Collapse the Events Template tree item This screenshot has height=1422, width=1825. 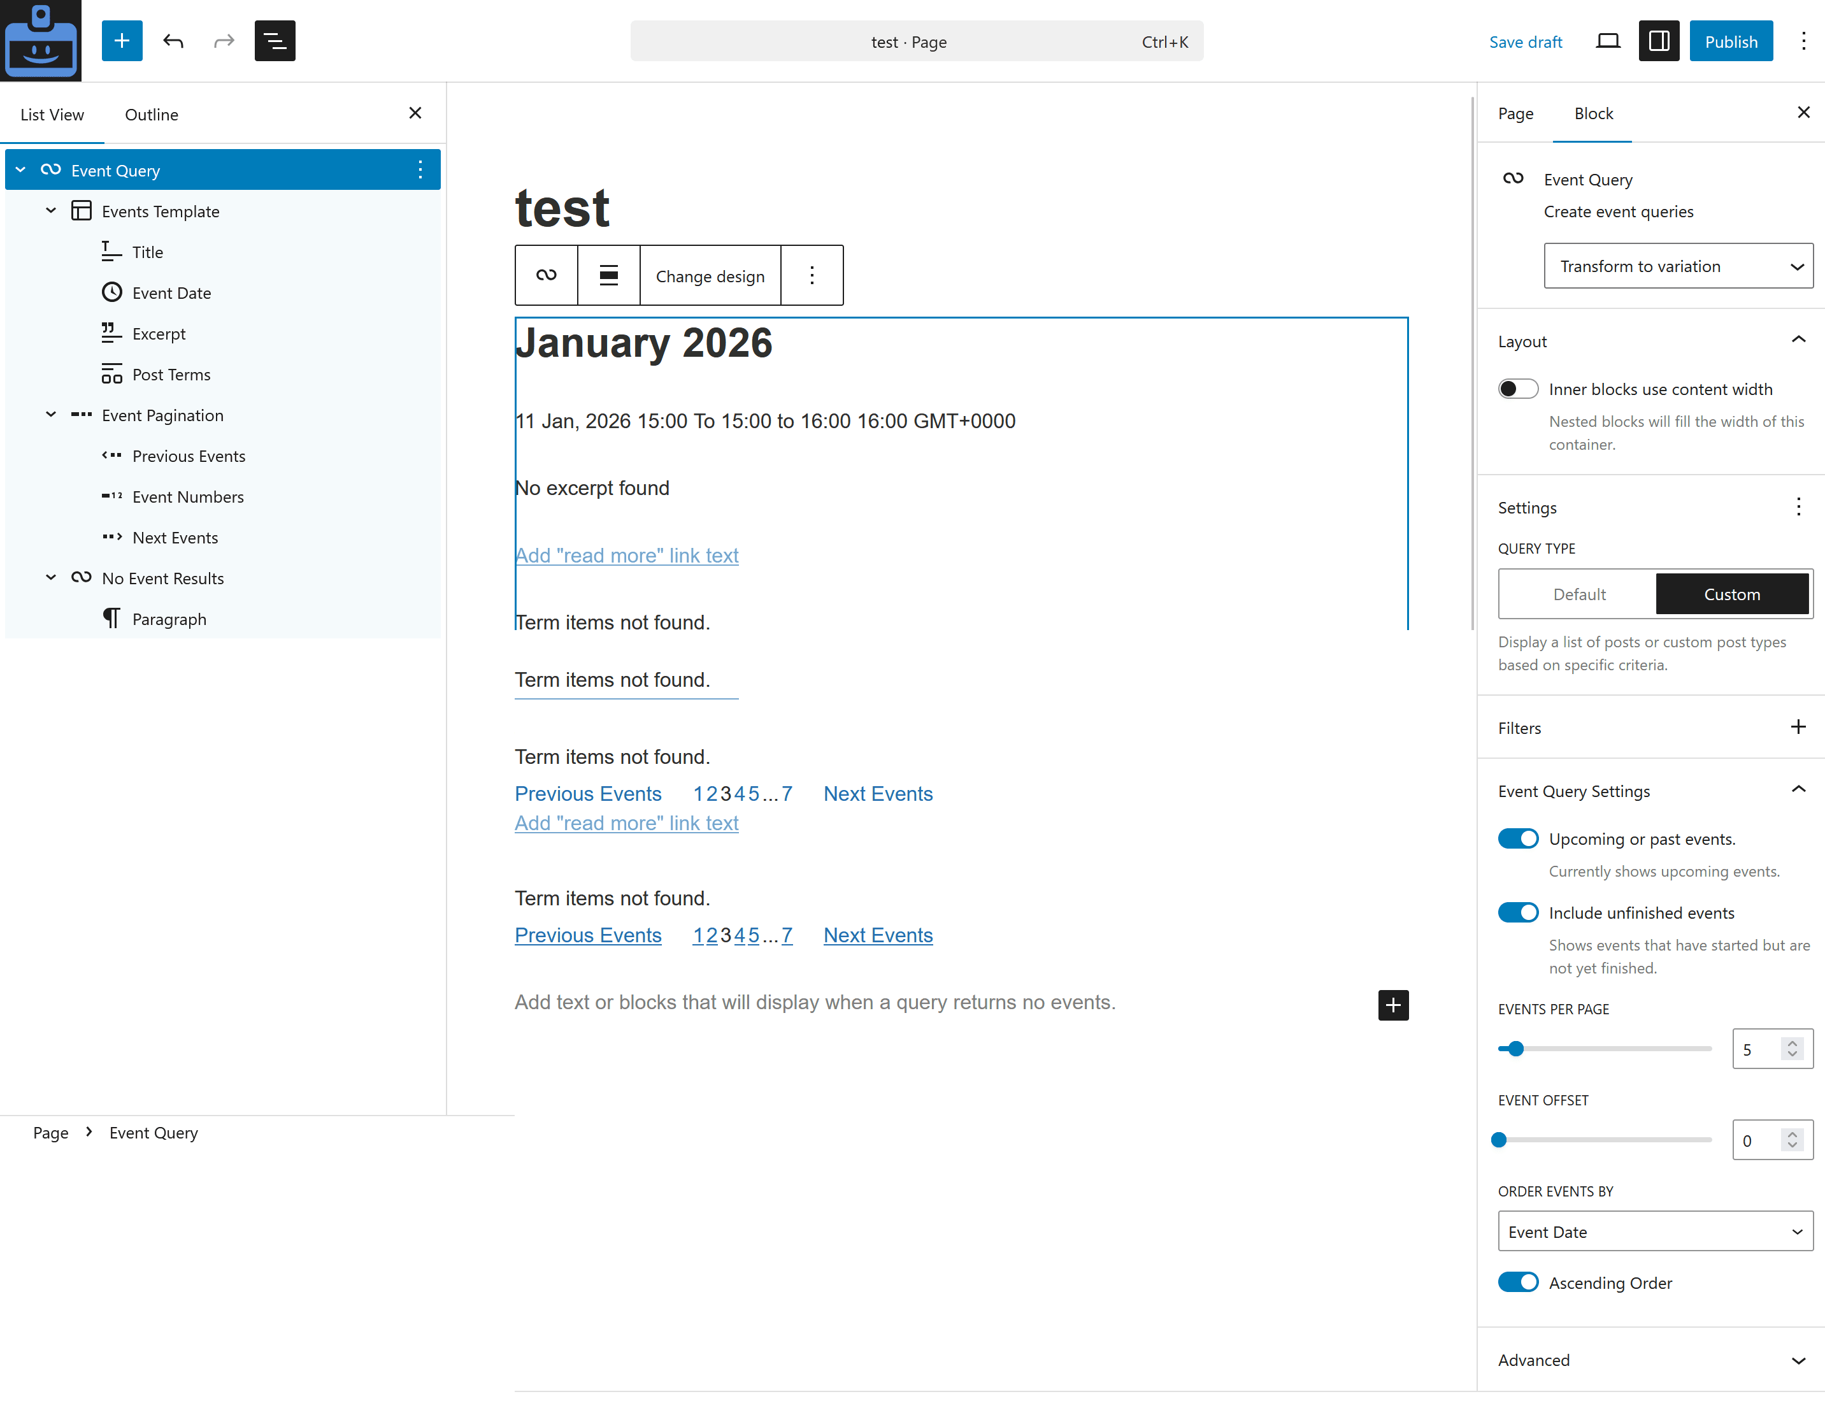click(51, 211)
